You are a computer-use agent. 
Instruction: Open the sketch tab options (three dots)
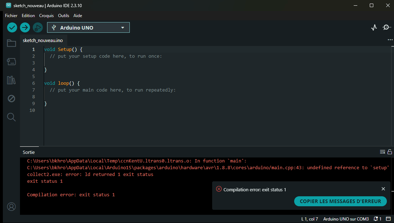coord(390,40)
